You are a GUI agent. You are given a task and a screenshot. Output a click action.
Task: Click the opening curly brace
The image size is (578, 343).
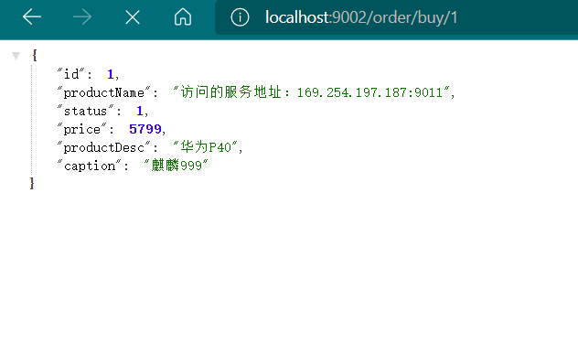tap(35, 55)
